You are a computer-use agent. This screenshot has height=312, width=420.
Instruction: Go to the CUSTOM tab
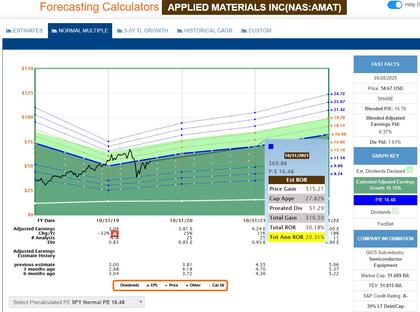coord(256,31)
